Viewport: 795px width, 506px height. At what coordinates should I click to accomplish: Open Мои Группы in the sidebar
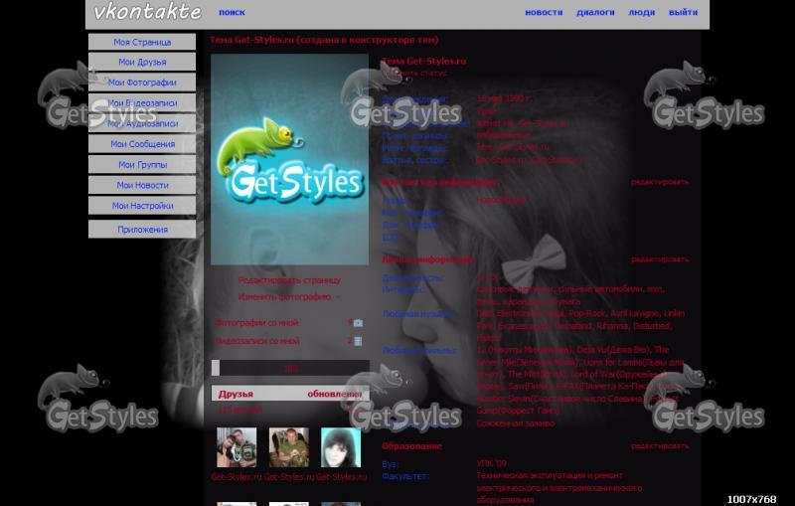142,165
